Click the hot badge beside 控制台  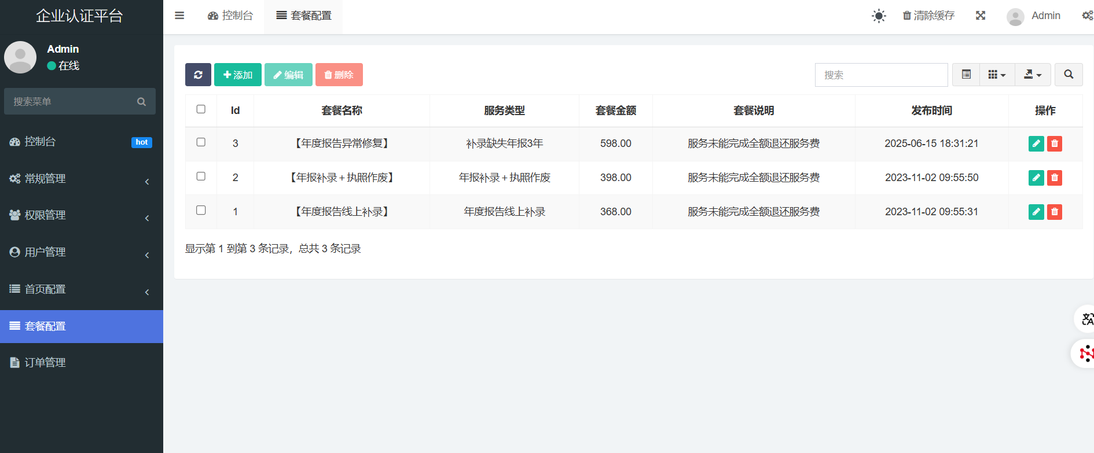click(142, 142)
